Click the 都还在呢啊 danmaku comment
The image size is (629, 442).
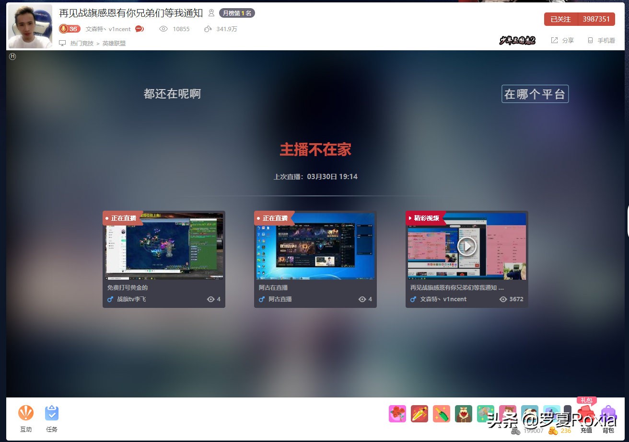coord(172,94)
